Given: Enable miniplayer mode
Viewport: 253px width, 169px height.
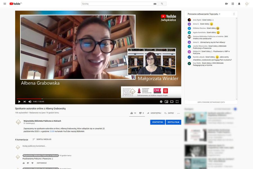Looking at the screenshot, I should (x=166, y=102).
